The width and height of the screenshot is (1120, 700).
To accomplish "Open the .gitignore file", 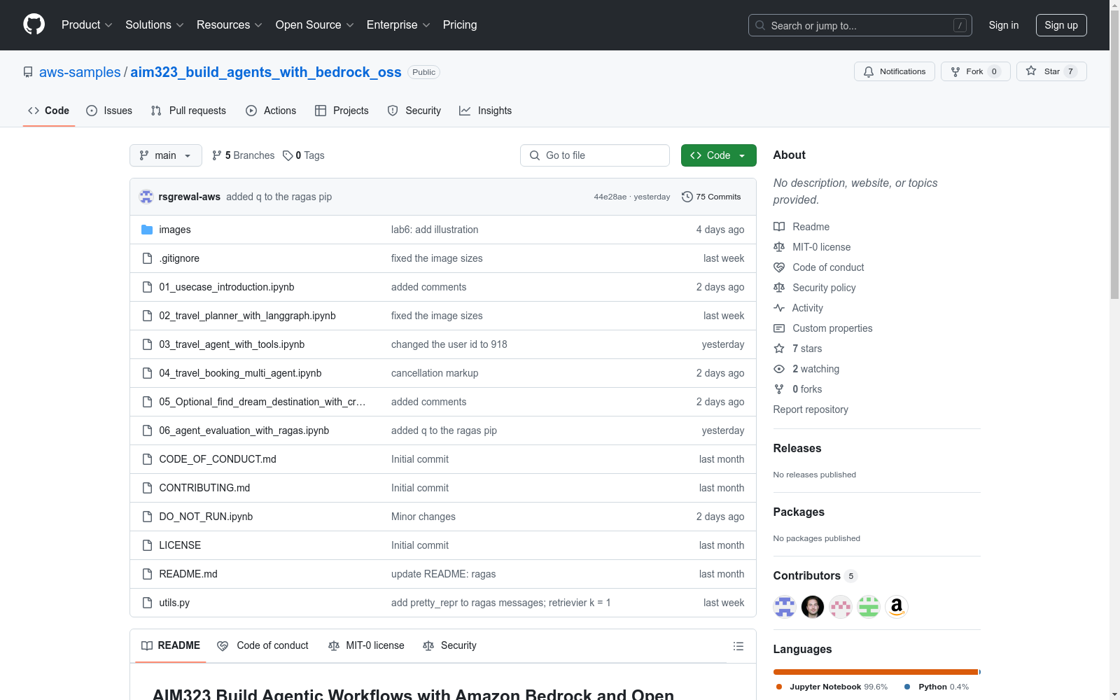I will pyautogui.click(x=179, y=258).
